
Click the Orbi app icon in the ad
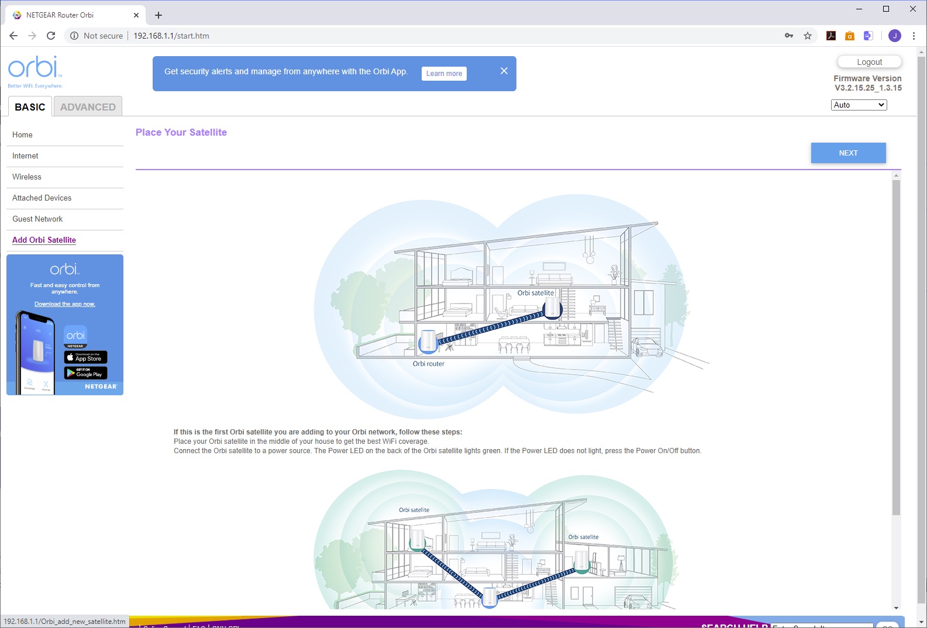tap(75, 337)
